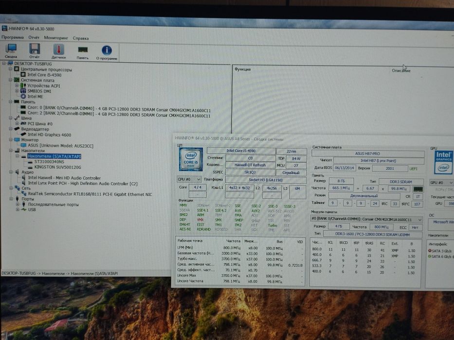
Task: Click the LFM (Min) operating point row
Action: coord(240,248)
